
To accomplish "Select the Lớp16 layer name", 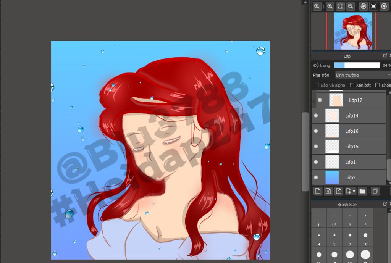I will pos(352,131).
